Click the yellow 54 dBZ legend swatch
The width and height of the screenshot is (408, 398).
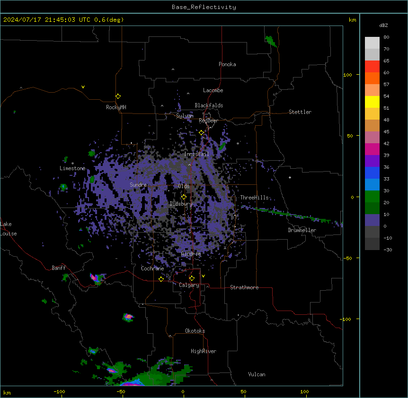(372, 102)
